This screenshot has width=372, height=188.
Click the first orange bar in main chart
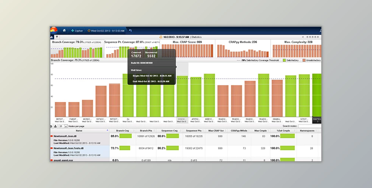[x=60, y=109]
